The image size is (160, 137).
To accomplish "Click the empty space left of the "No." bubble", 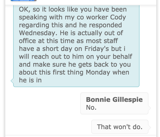I will pyautogui.click(x=43, y=103).
